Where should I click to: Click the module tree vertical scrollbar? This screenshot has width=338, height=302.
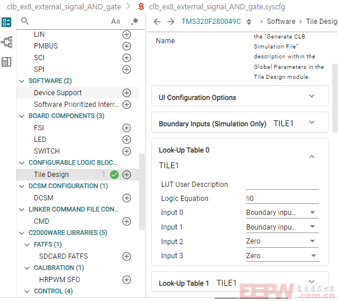pos(142,192)
